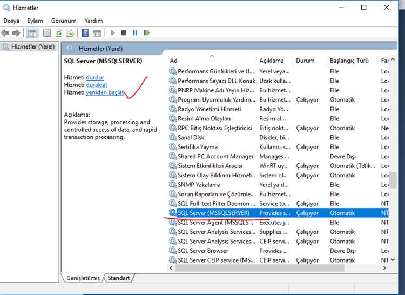
Task: Click the horizontal scrollbar thumb
Action: (x=260, y=268)
